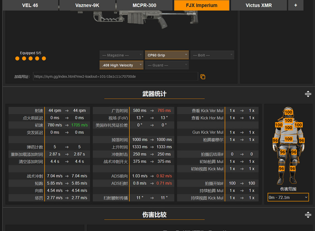The width and height of the screenshot is (315, 231).
Task: Open the Guard attachment dropdown
Action: 167,65
